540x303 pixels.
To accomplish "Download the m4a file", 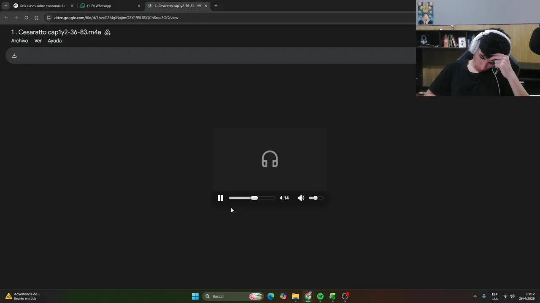I will pyautogui.click(x=14, y=56).
